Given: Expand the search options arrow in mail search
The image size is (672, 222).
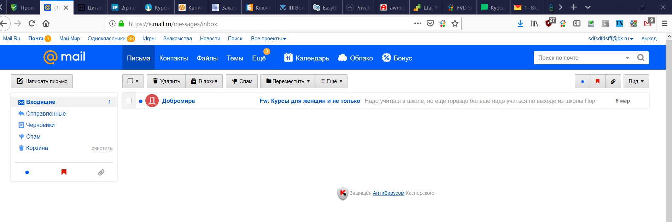Looking at the screenshot, I should (627, 58).
